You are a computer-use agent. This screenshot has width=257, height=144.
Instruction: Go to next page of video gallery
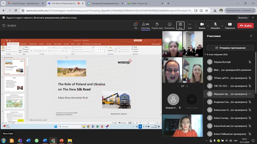click(x=187, y=86)
